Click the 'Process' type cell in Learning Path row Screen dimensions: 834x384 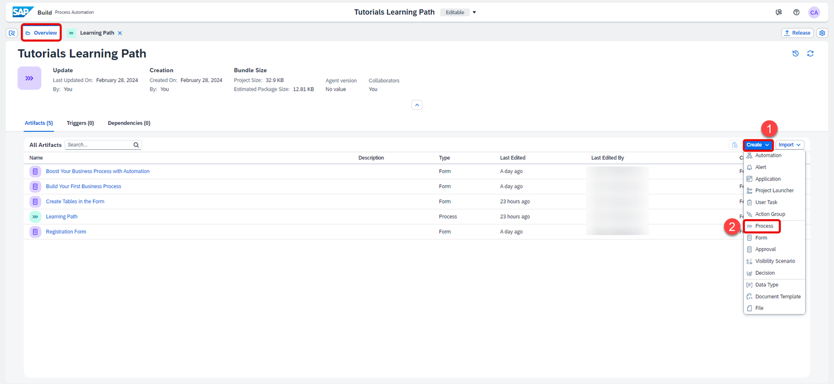[448, 217]
